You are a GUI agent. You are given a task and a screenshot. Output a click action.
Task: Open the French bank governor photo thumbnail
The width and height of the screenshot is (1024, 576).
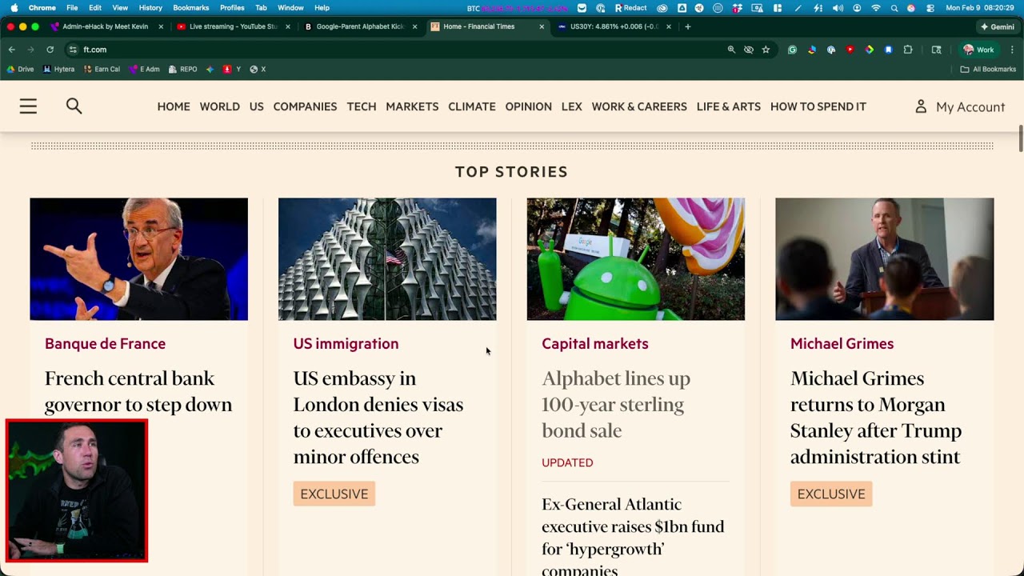139,259
